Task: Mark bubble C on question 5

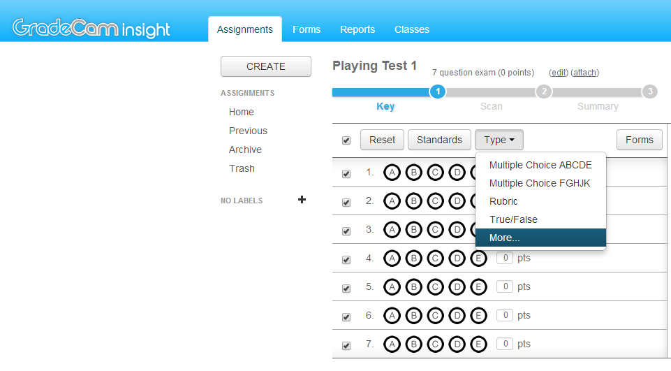Action: 435,287
